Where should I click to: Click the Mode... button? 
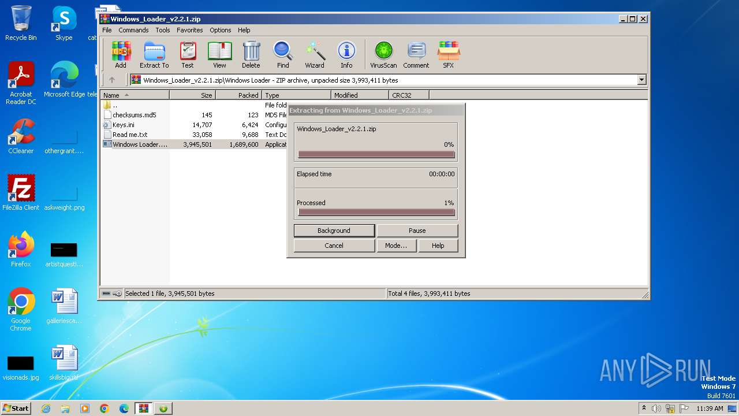click(396, 246)
